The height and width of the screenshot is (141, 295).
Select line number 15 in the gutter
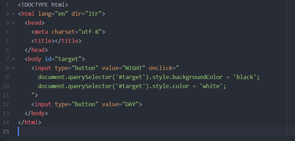pos(6,131)
